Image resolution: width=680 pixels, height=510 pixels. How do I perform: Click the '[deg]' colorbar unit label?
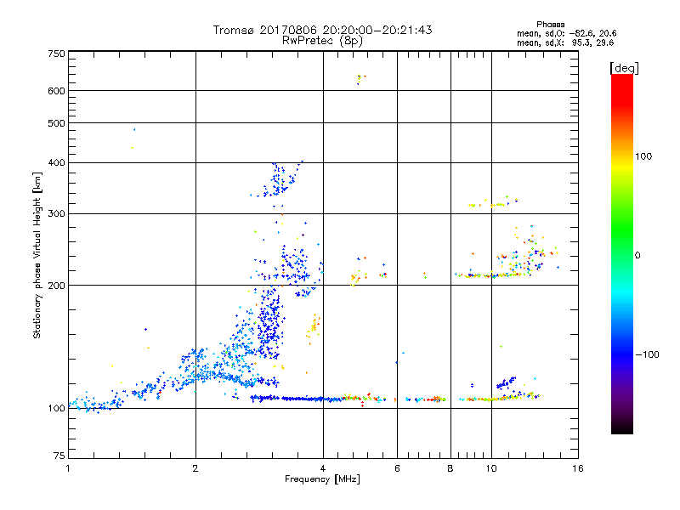[x=624, y=68]
